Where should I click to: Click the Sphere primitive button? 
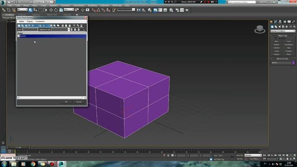277,45
